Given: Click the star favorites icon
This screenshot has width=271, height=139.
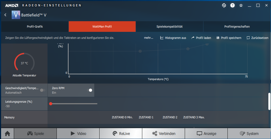Looking at the screenshot, I should pyautogui.click(x=241, y=6).
